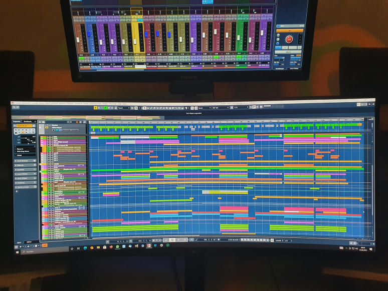Open the green round icon ending the taskbar apps
This screenshot has height=291, width=388.
[168, 245]
